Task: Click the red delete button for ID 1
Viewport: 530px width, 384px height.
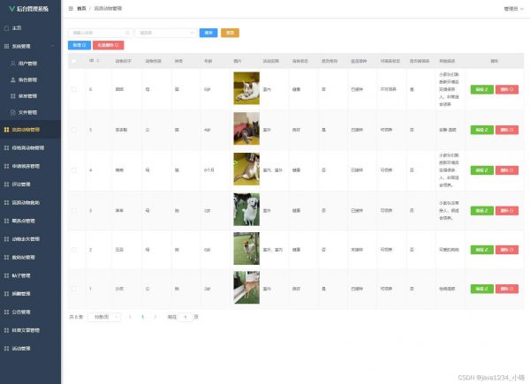Action: pos(507,289)
